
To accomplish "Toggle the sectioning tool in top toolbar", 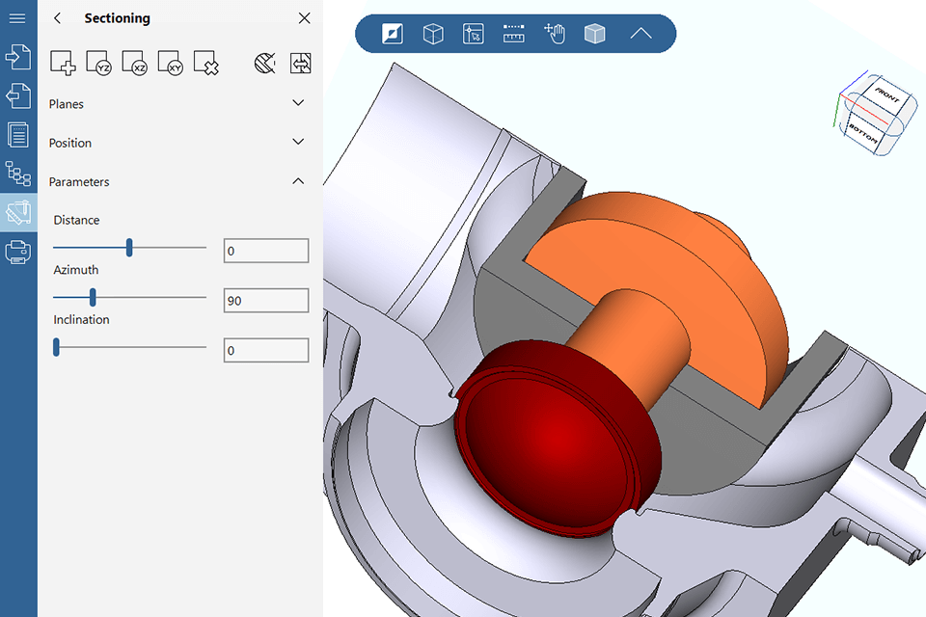I will (393, 34).
